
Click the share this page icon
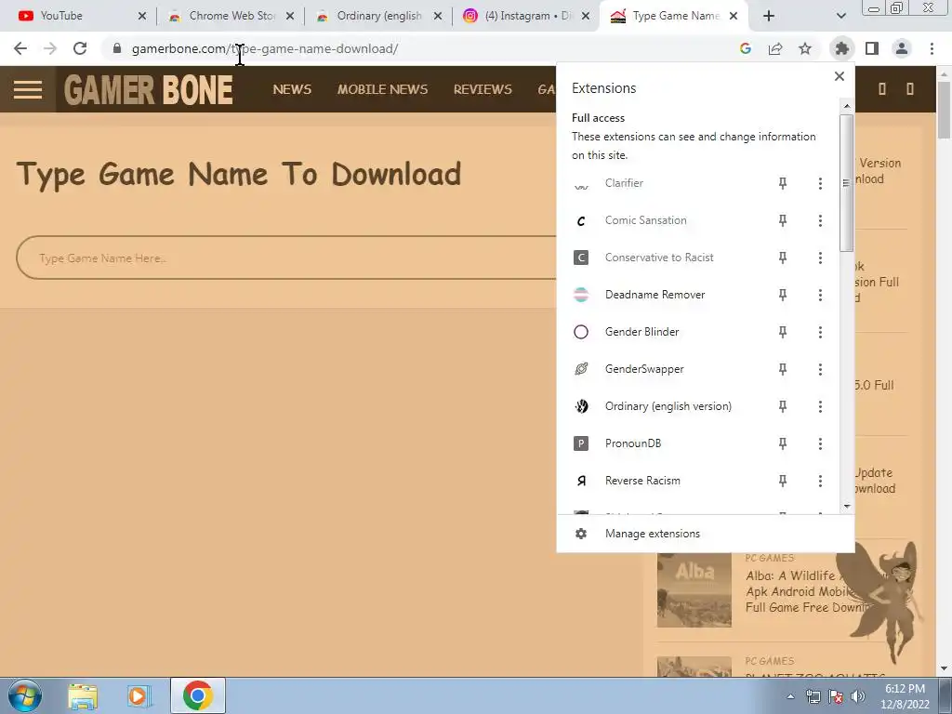pyautogui.click(x=775, y=48)
